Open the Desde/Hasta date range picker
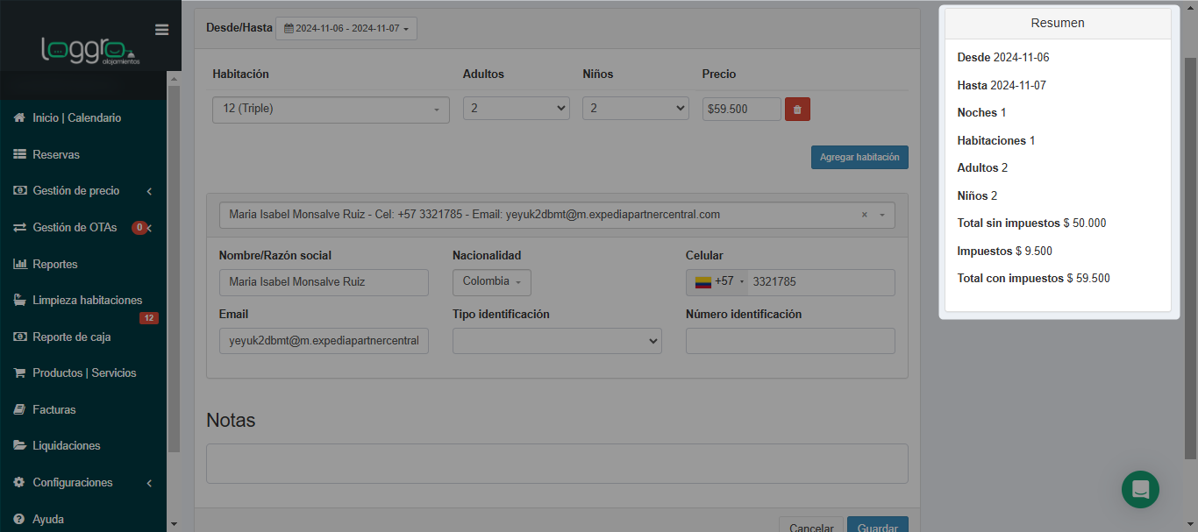 pyautogui.click(x=346, y=28)
